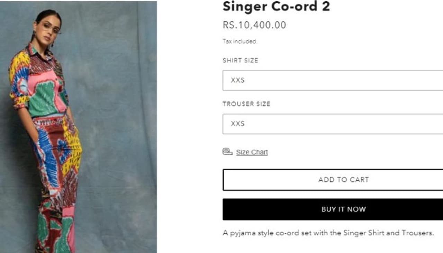Expand the Trouser Size dropdown
The width and height of the screenshot is (443, 253).
pyautogui.click(x=333, y=124)
